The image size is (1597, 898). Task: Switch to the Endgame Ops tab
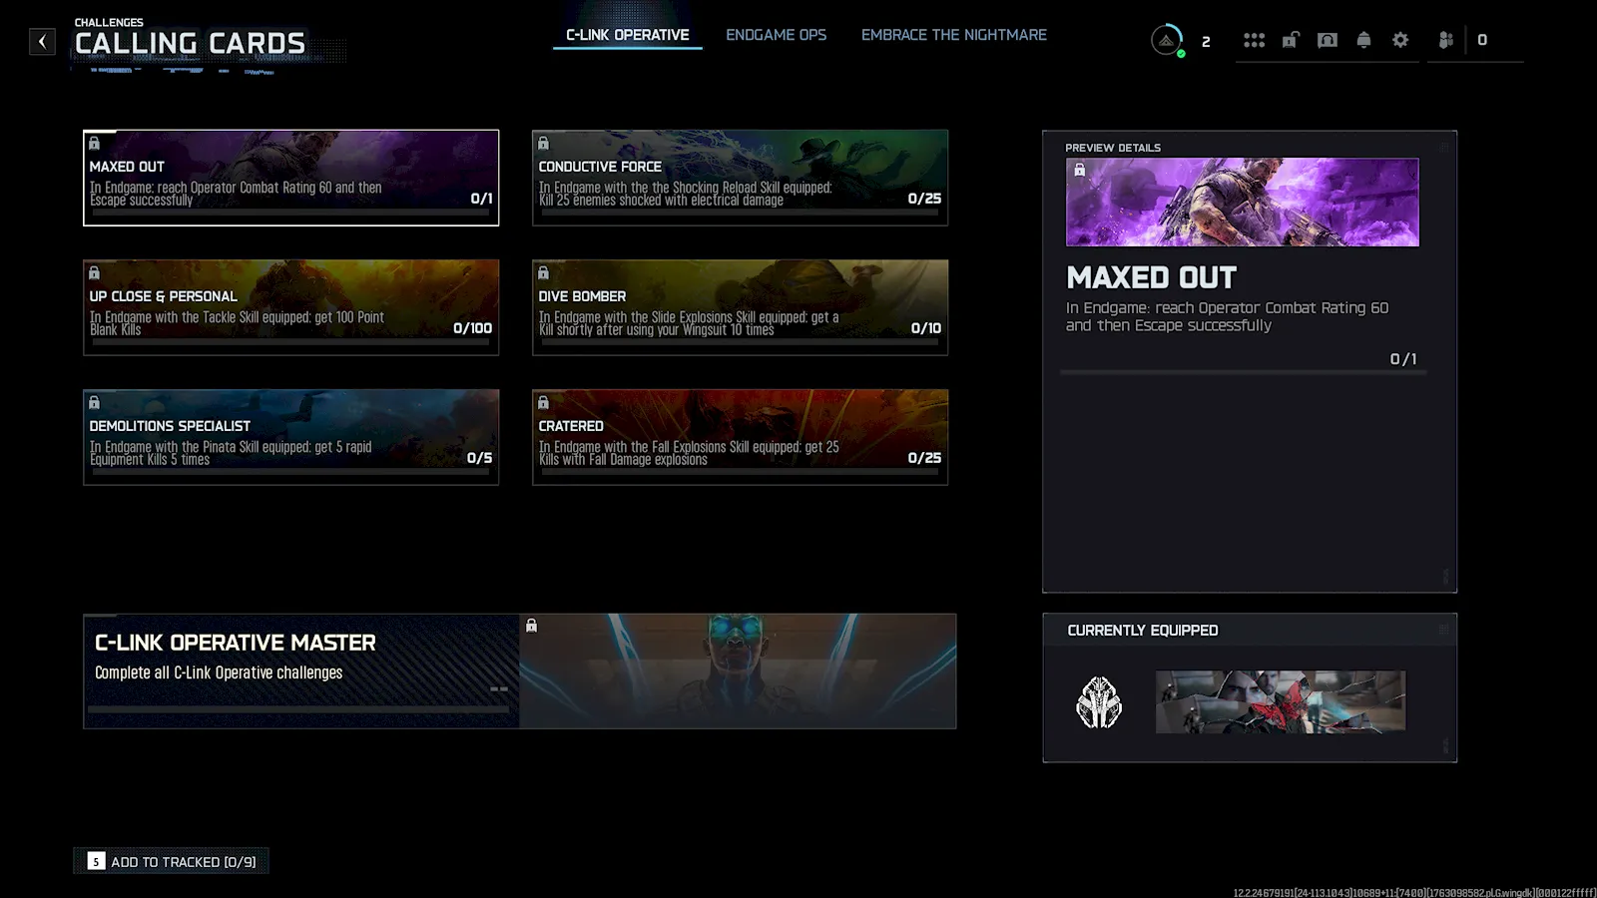click(x=776, y=35)
